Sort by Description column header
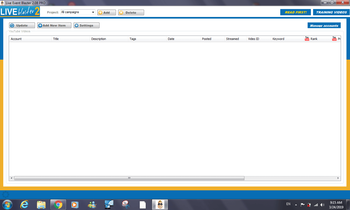The height and width of the screenshot is (210, 350). point(109,39)
